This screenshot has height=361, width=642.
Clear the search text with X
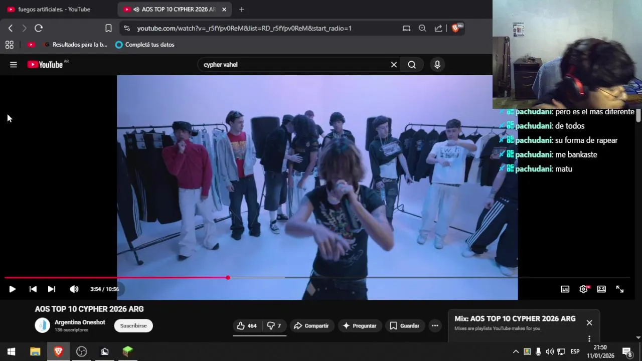tap(394, 65)
